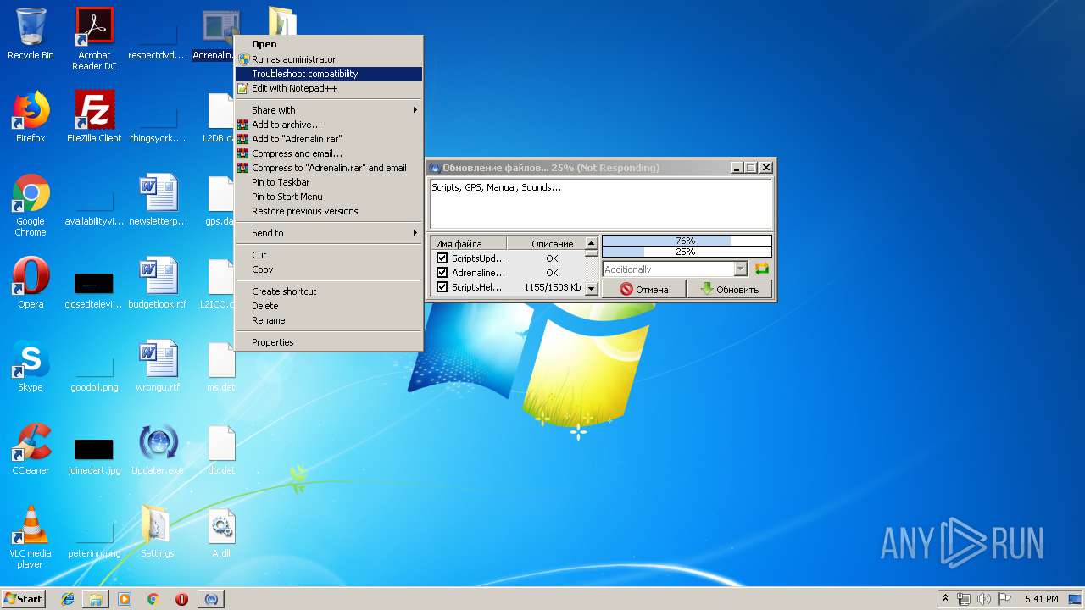This screenshot has width=1085, height=610.
Task: Select the dt.dat file icon
Action: click(221, 449)
